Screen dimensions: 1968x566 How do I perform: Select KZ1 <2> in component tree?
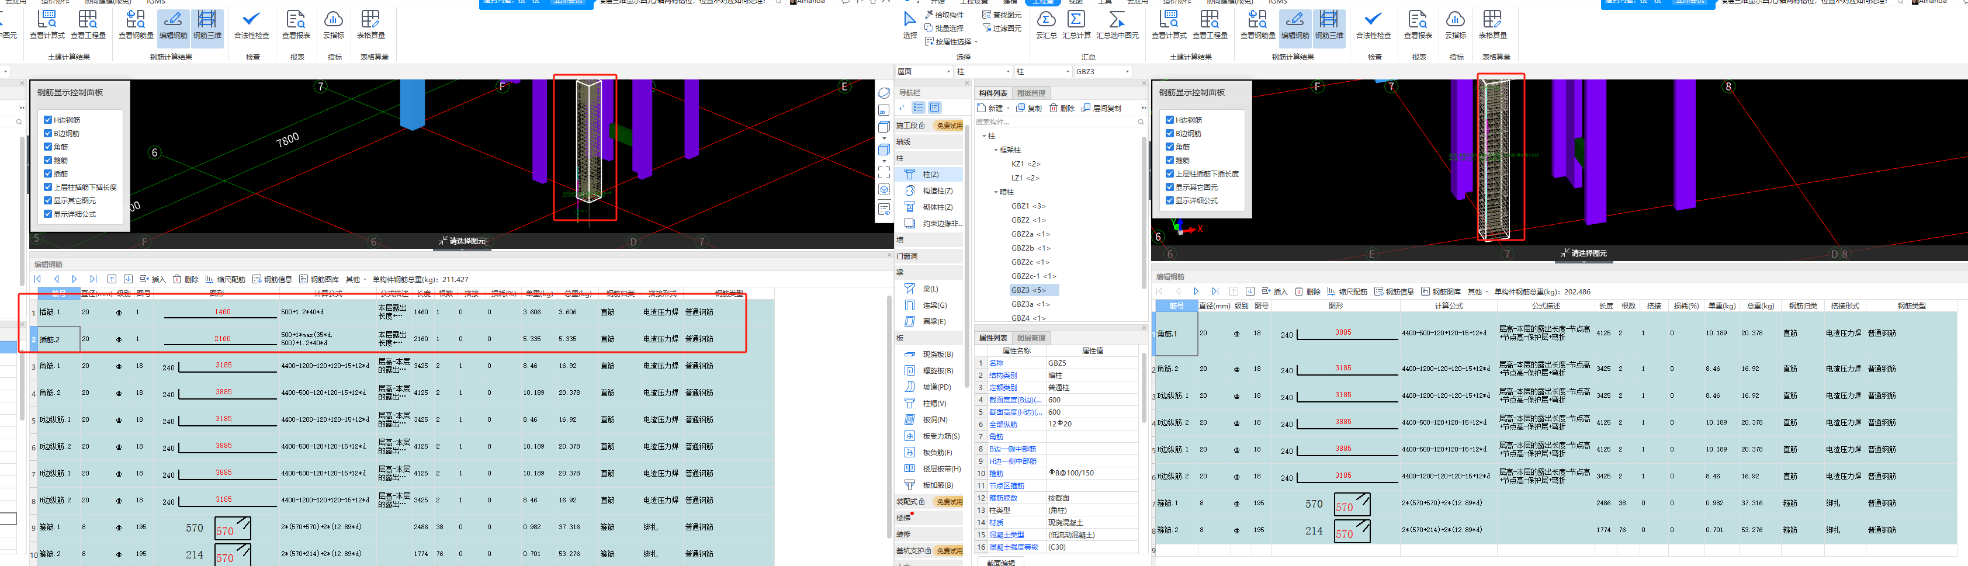pos(1025,164)
